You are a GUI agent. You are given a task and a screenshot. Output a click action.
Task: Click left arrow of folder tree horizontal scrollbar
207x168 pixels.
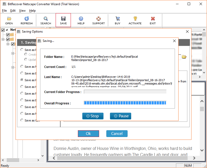click(3, 160)
